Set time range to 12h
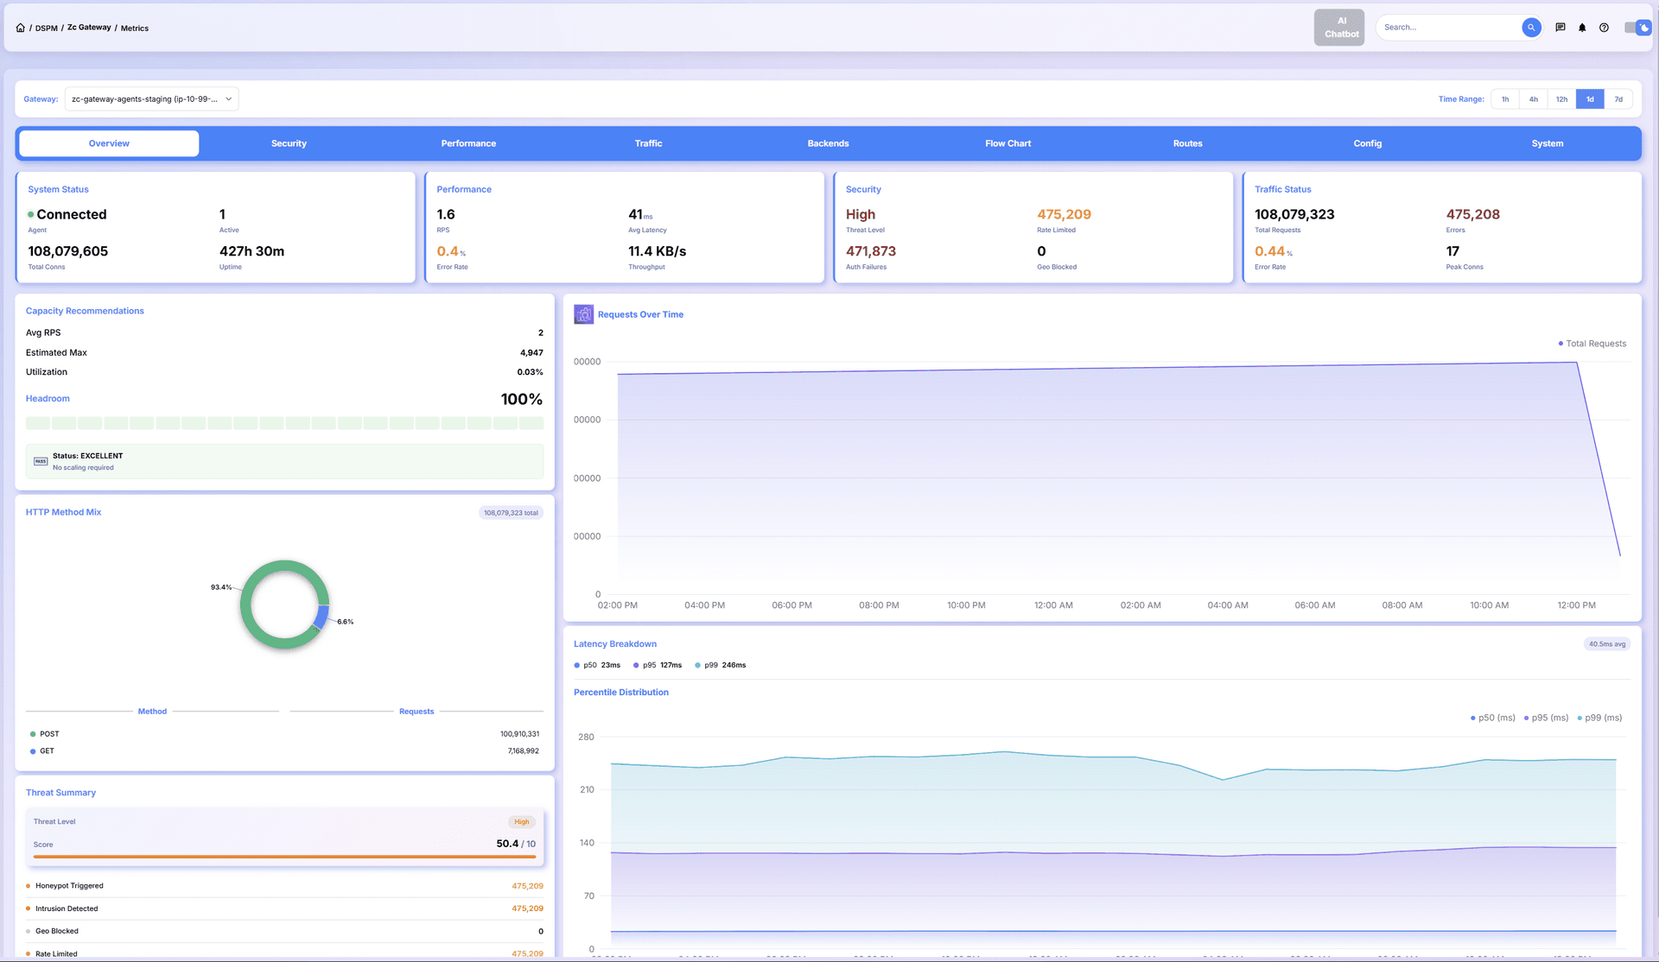The height and width of the screenshot is (962, 1659). [x=1562, y=99]
